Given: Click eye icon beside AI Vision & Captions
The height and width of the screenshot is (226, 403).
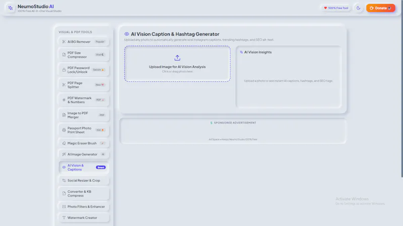Looking at the screenshot, I should click(x=64, y=167).
